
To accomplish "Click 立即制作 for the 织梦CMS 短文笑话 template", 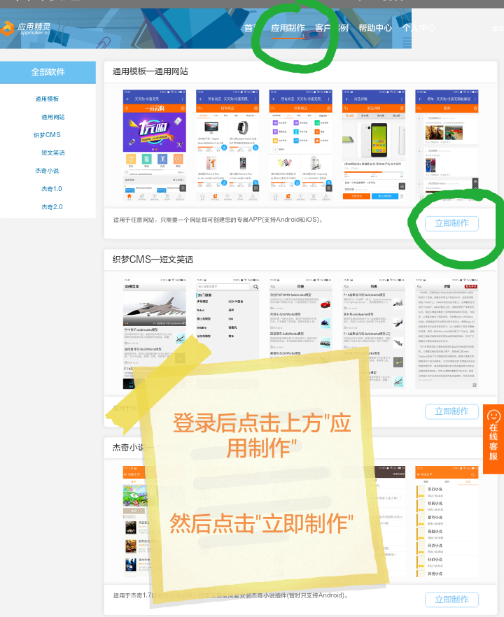I will pos(451,411).
